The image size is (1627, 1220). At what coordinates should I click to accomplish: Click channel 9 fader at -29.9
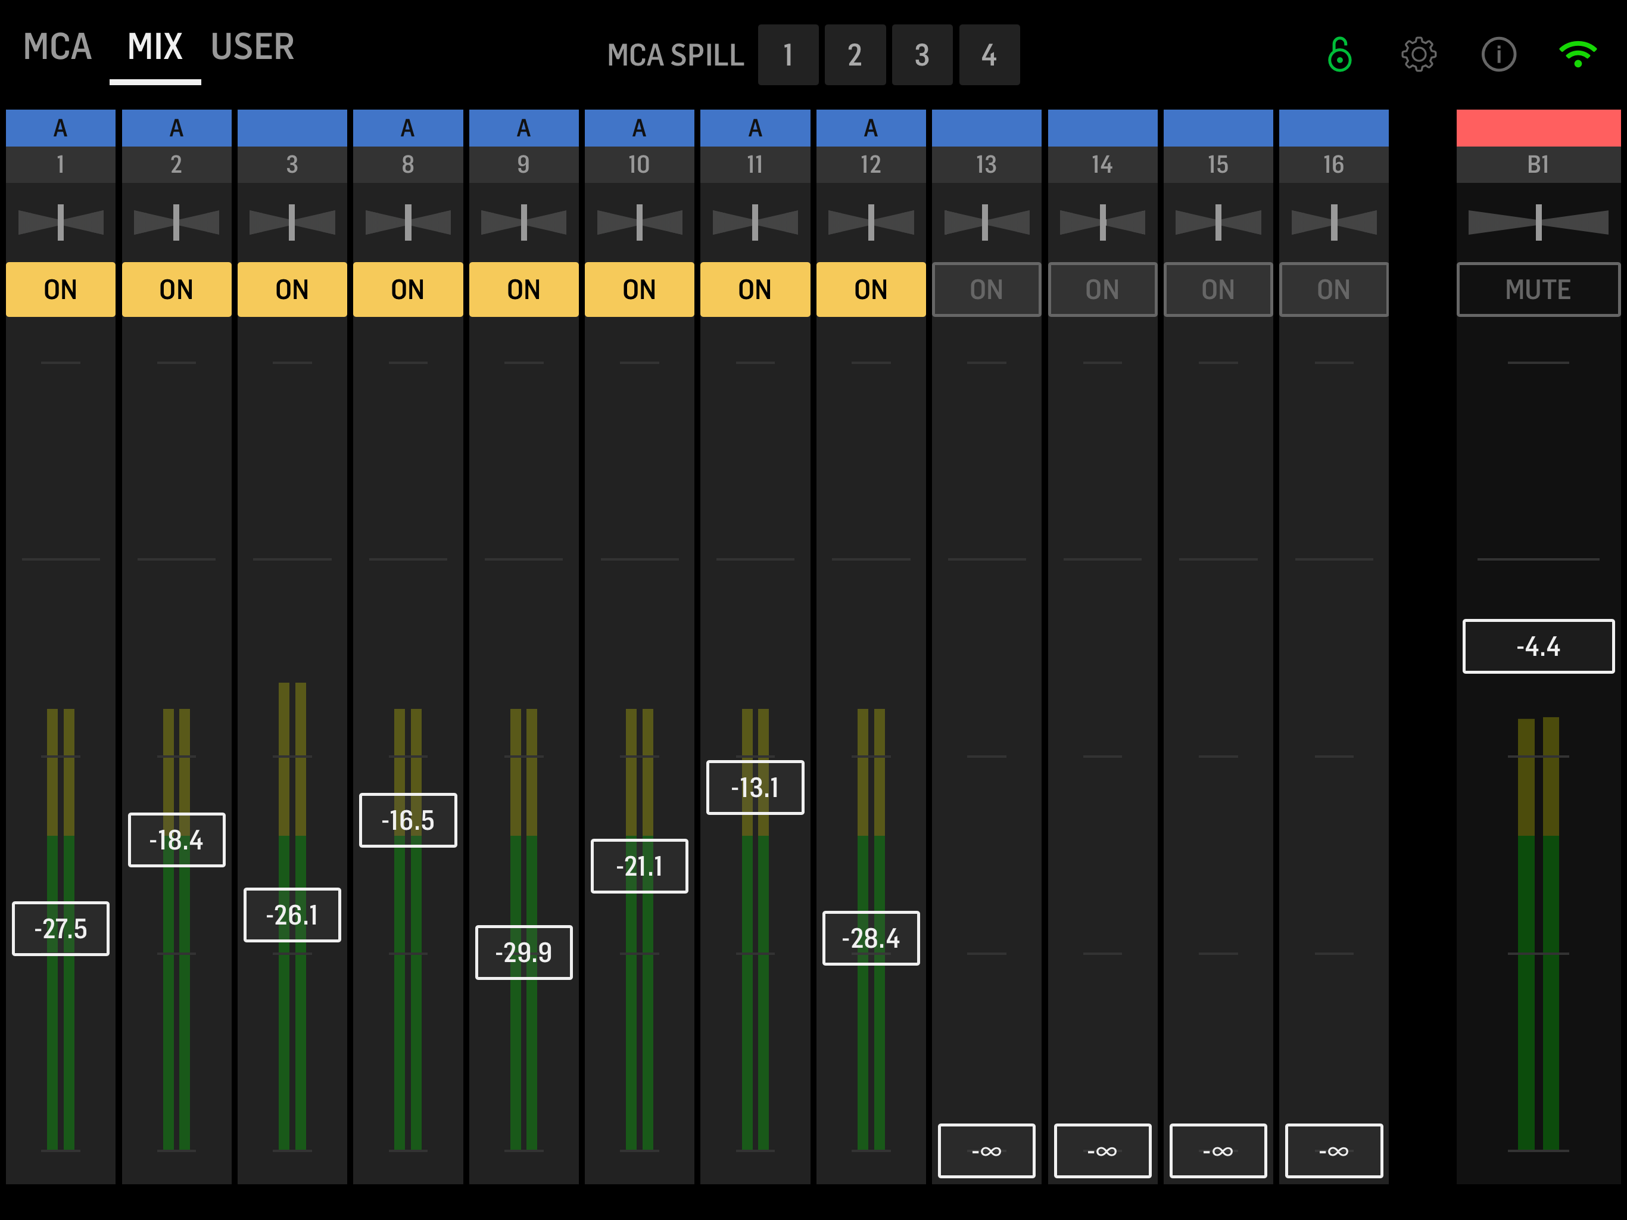tap(523, 952)
